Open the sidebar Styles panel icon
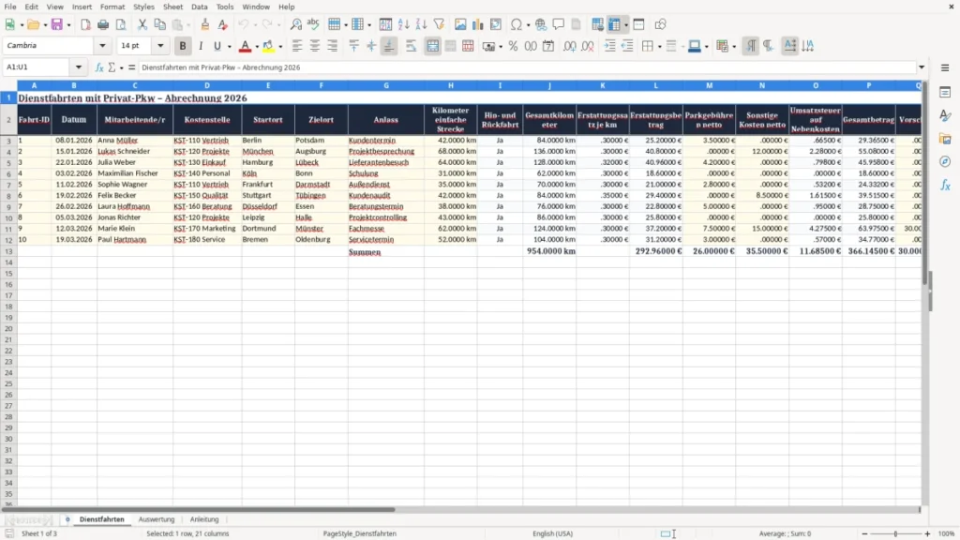960x540 pixels. tap(945, 115)
